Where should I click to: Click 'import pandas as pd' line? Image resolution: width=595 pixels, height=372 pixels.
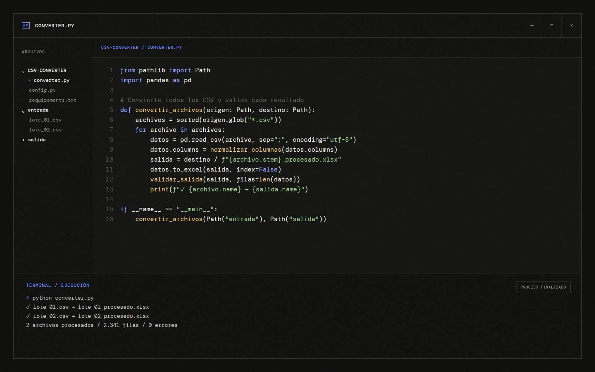pyautogui.click(x=156, y=80)
